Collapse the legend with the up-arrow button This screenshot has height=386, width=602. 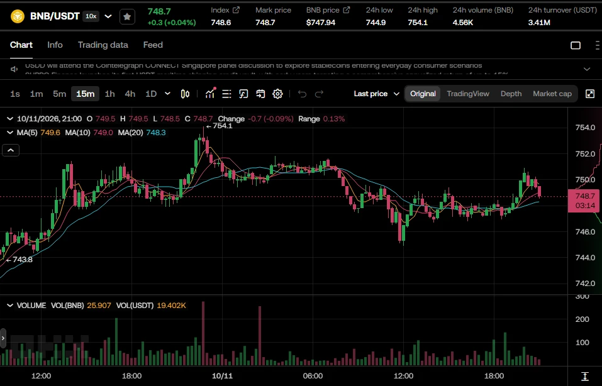pos(11,150)
